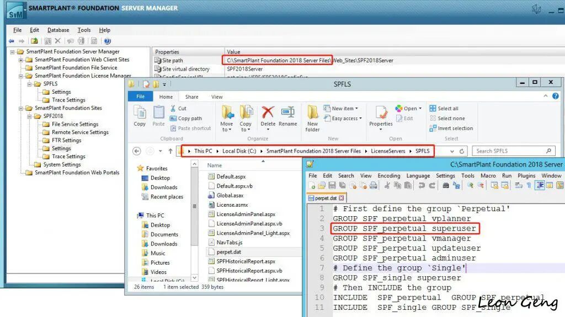Click Select all in ribbon
The image size is (565, 317).
tap(444, 109)
